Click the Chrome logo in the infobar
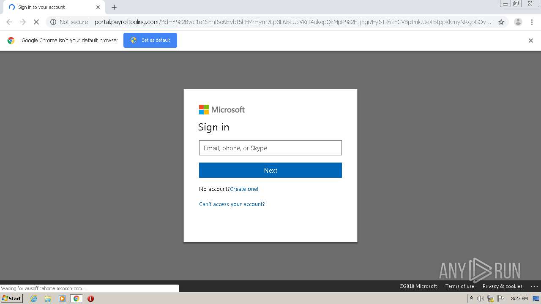The width and height of the screenshot is (541, 304). click(11, 41)
